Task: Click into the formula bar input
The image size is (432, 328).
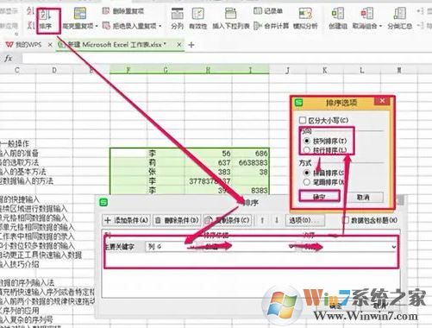Action: [x=227, y=59]
